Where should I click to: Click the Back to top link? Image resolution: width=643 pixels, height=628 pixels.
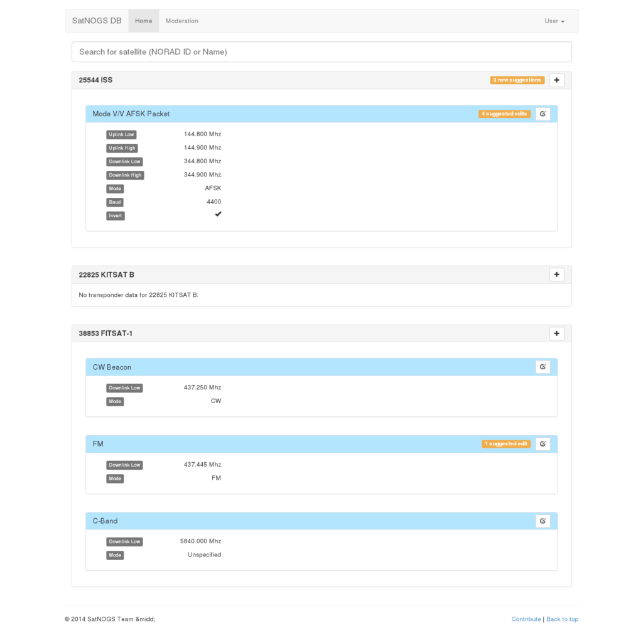click(x=562, y=619)
